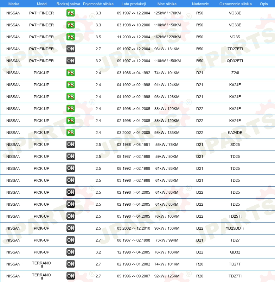275x282 pixels.
Task: Click the diesel ON icon for TD27T Terrano
Action: coord(70,264)
